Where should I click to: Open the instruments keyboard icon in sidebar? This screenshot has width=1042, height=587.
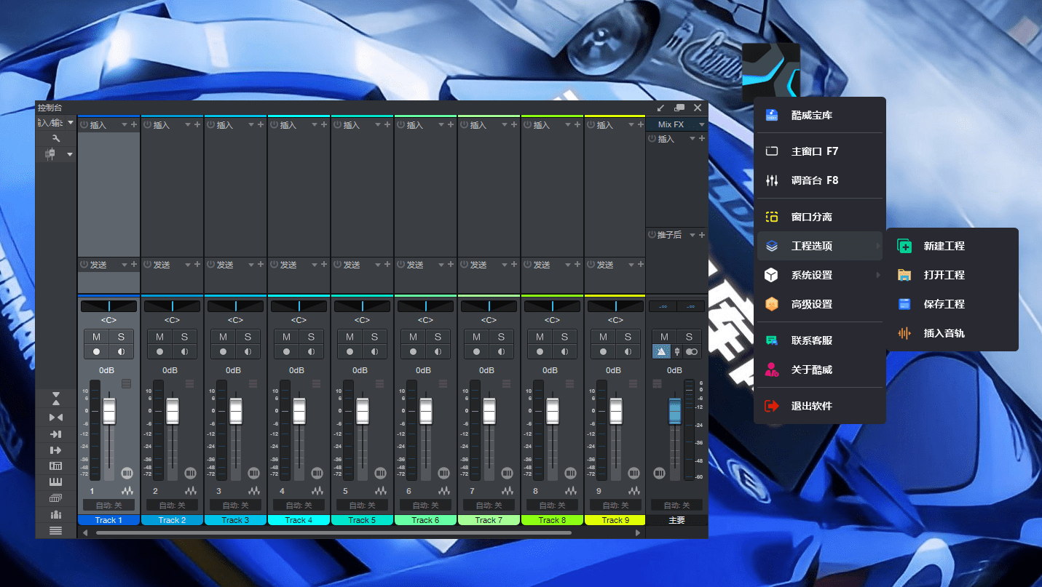56,482
